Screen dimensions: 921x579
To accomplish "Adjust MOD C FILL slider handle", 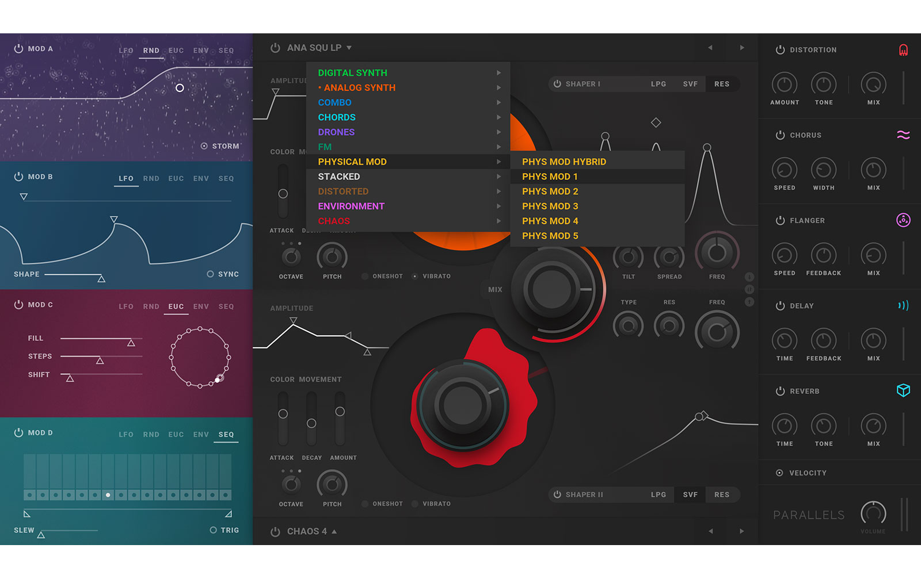I will (x=131, y=343).
